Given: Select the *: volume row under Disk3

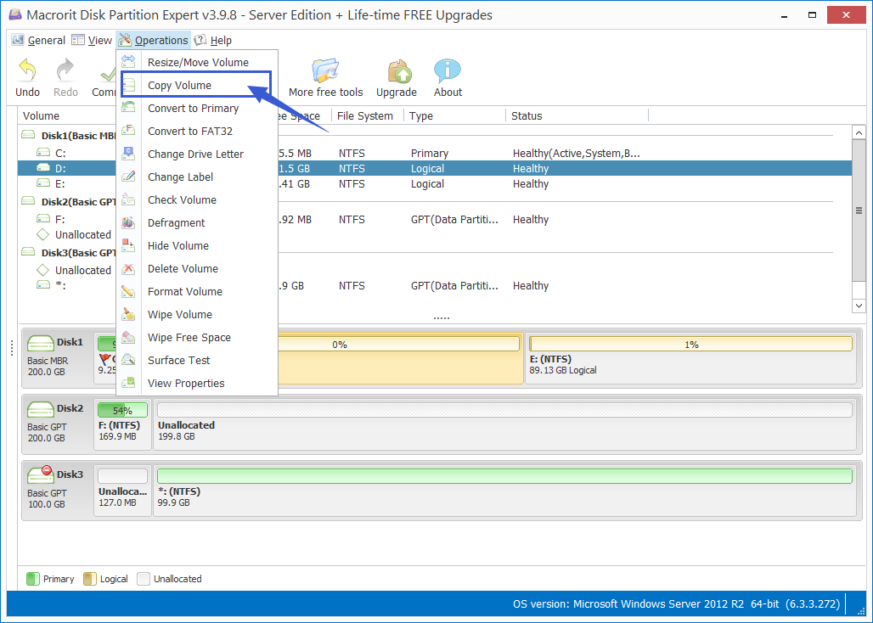Looking at the screenshot, I should (434, 285).
